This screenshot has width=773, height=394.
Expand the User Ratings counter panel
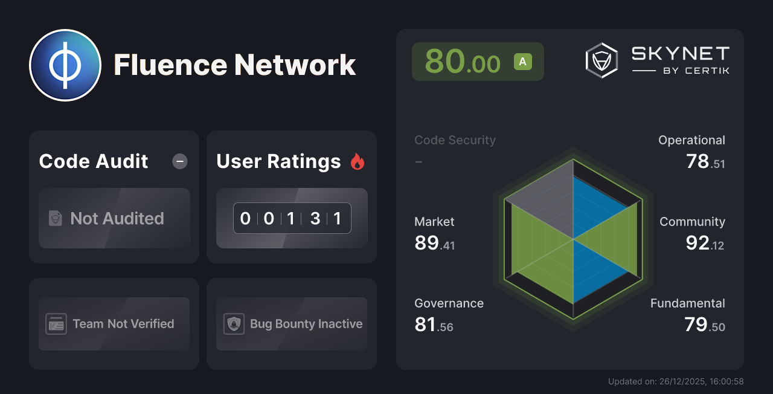click(292, 218)
